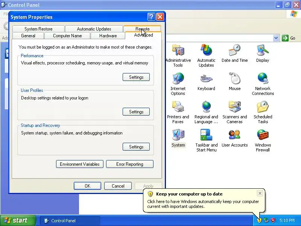Viewport: 301px width, 226px height.
Task: Open the Mouse icon
Action: tap(234, 82)
